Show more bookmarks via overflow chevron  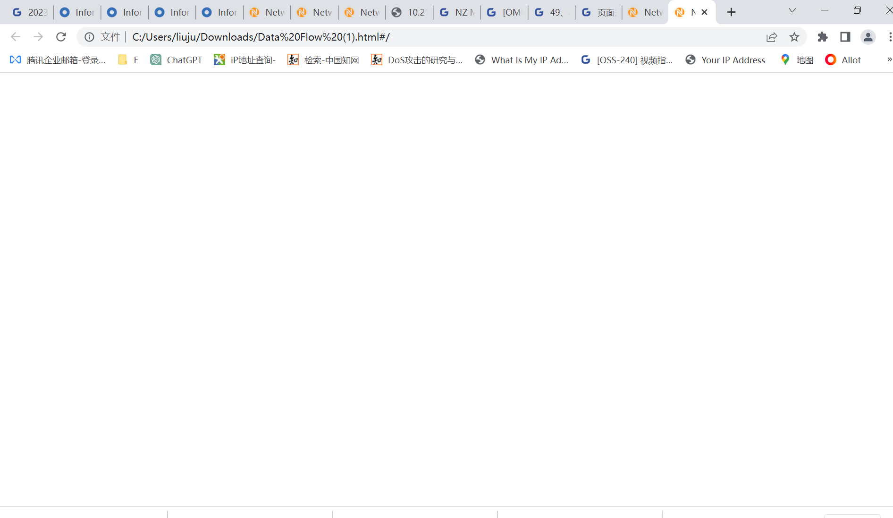(x=889, y=59)
